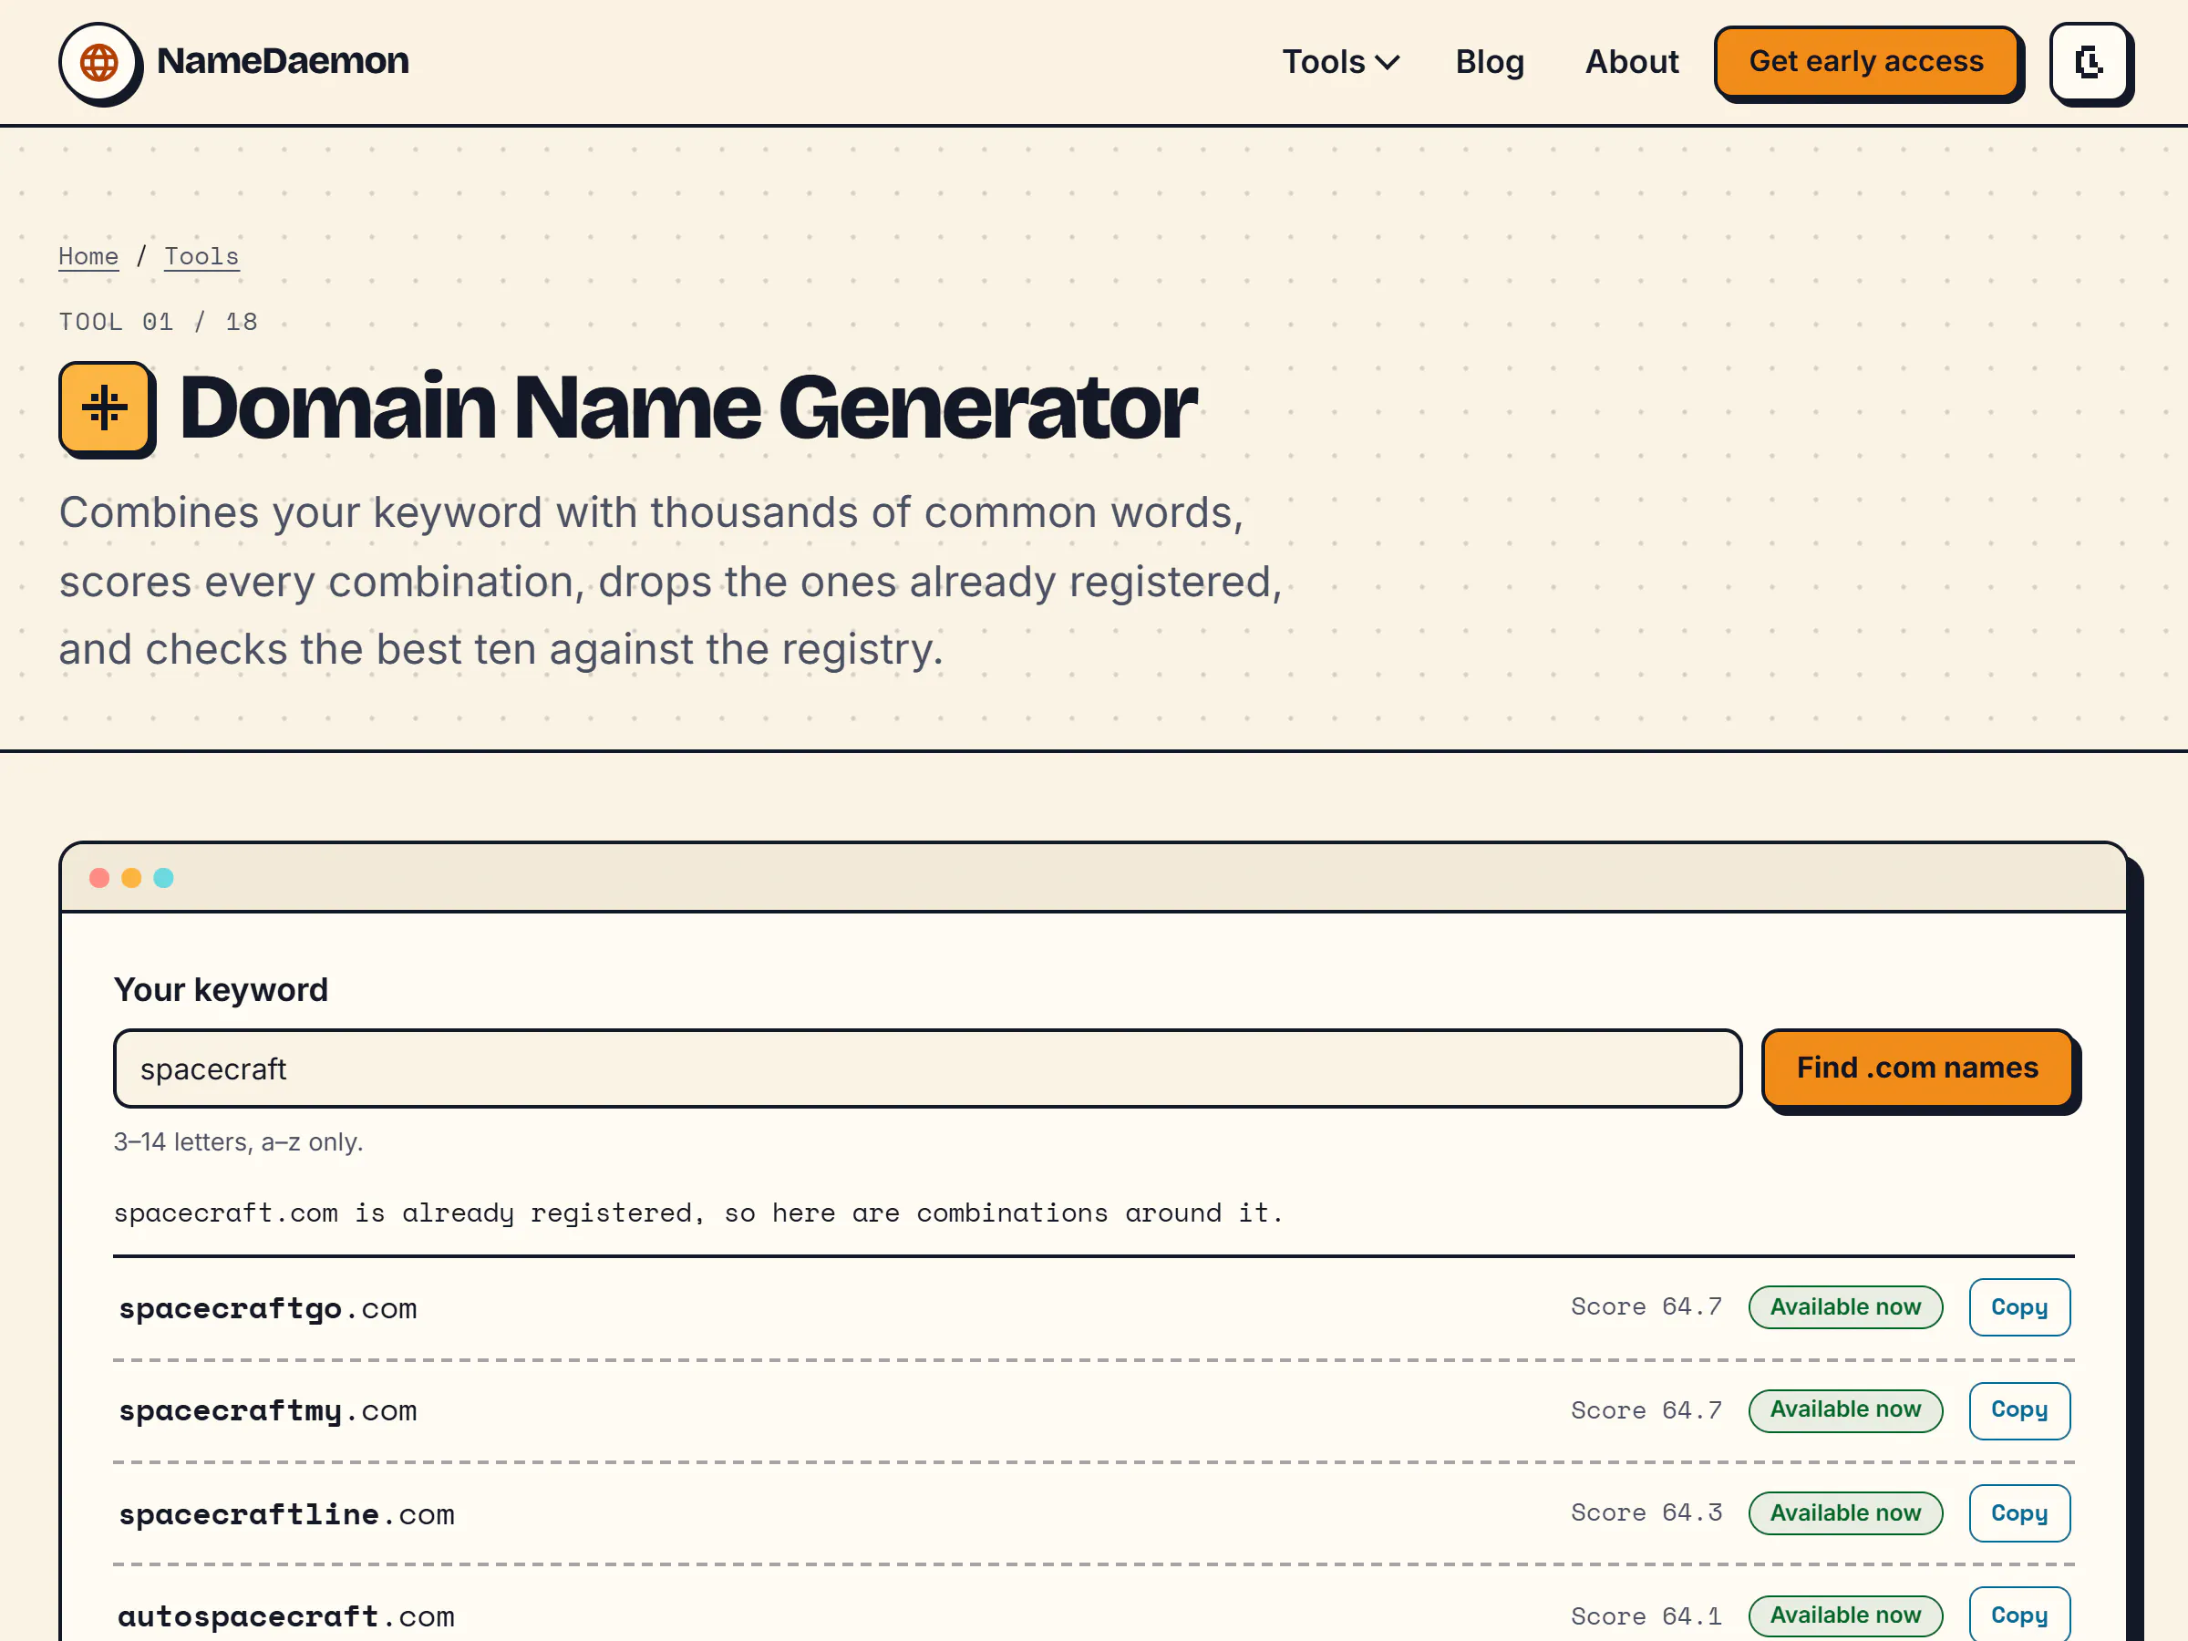2188x1641 pixels.
Task: Focus the keyword input containing spacecraft
Action: 927,1068
